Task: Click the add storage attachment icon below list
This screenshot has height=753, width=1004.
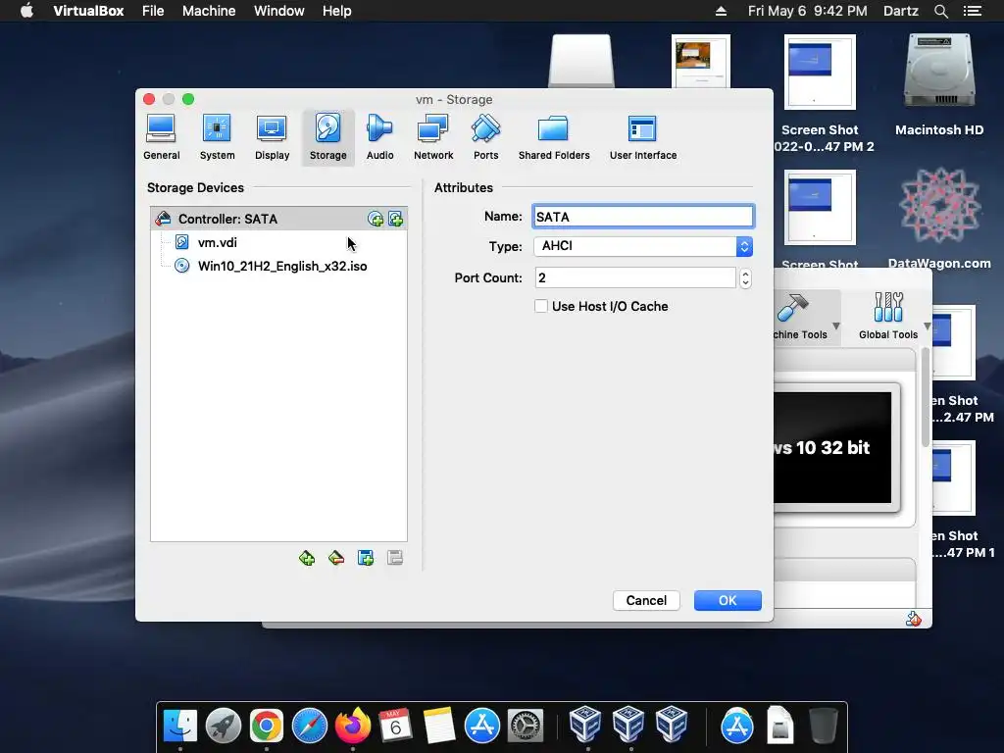Action: pos(366,558)
